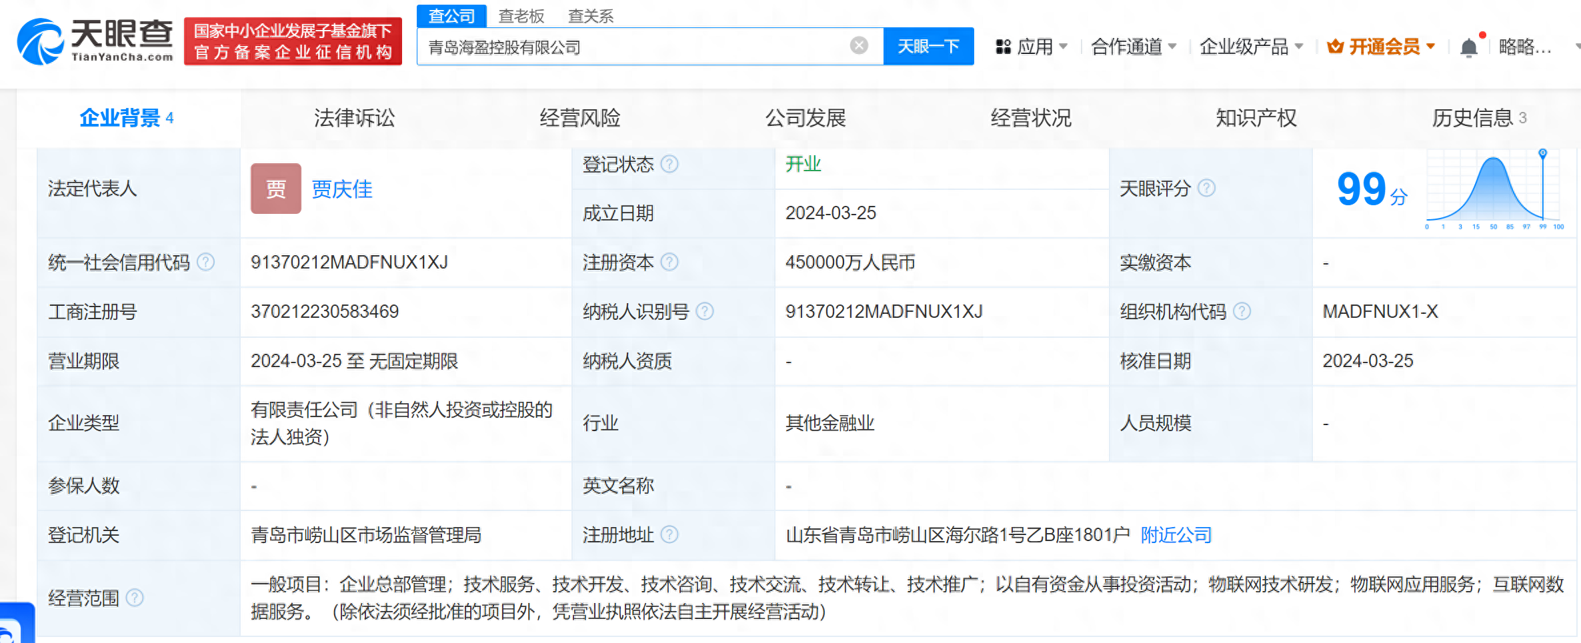This screenshot has height=643, width=1581.
Task: Click help icon beside 经营范围
Action: pyautogui.click(x=135, y=598)
